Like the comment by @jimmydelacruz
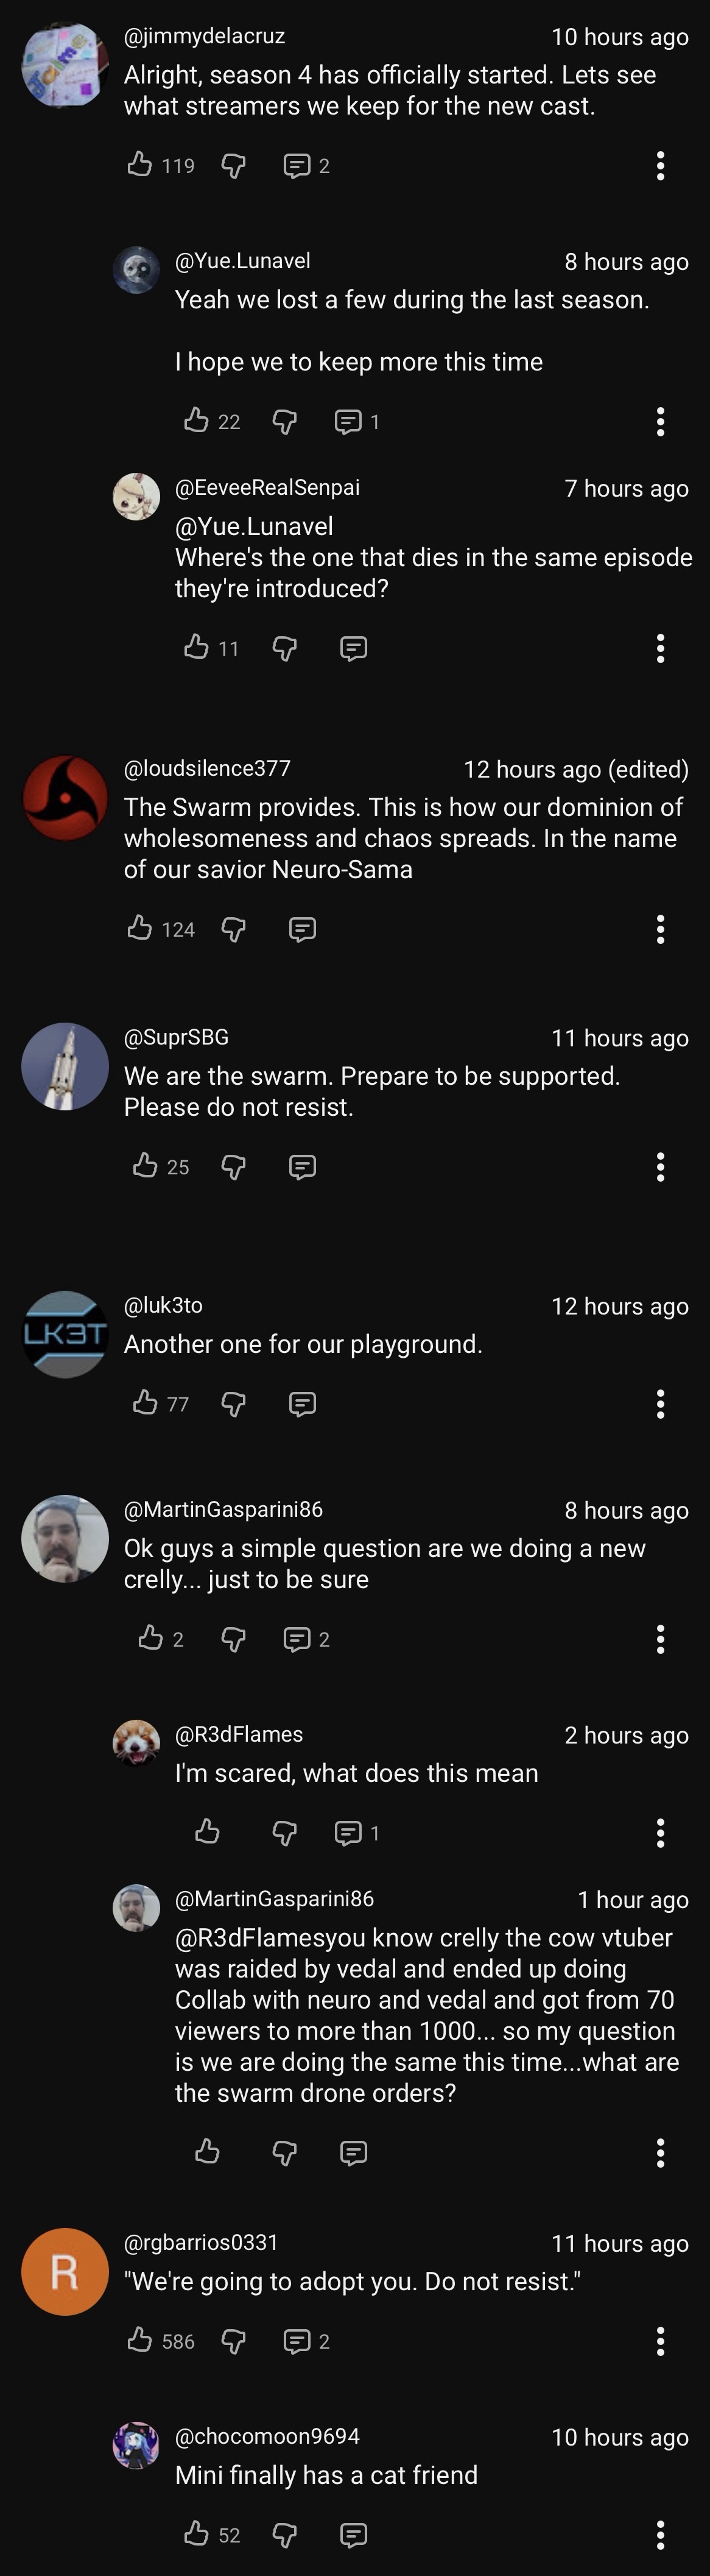 click(140, 164)
